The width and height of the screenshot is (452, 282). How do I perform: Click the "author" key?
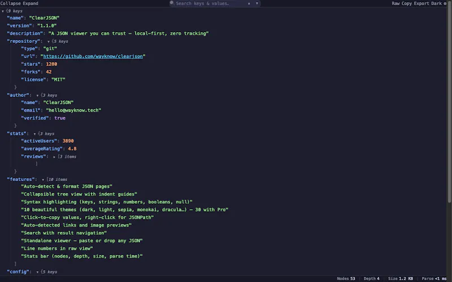[18, 95]
